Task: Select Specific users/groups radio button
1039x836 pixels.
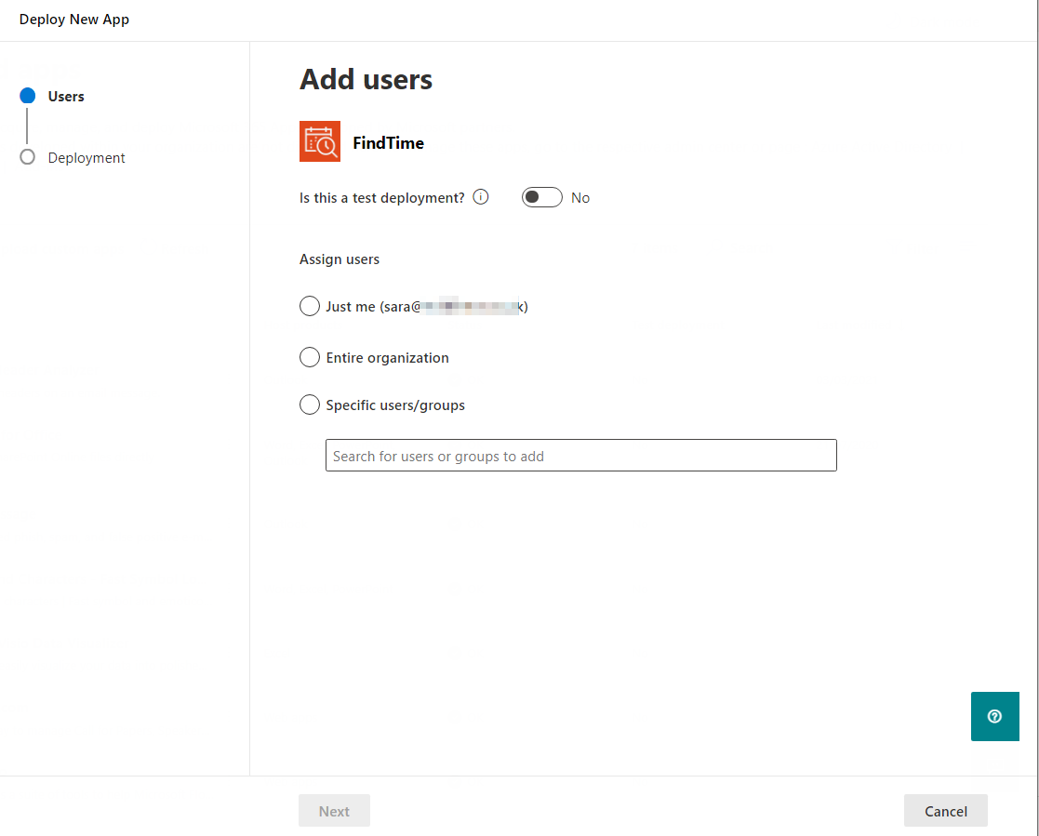Action: pyautogui.click(x=310, y=405)
